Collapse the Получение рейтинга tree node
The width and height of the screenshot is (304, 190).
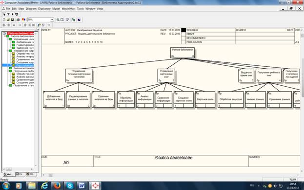pyautogui.click(x=8, y=71)
